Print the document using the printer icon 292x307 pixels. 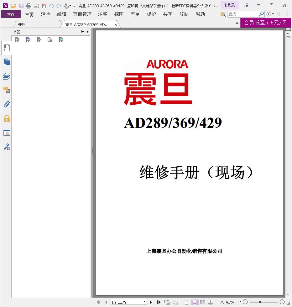[29, 6]
